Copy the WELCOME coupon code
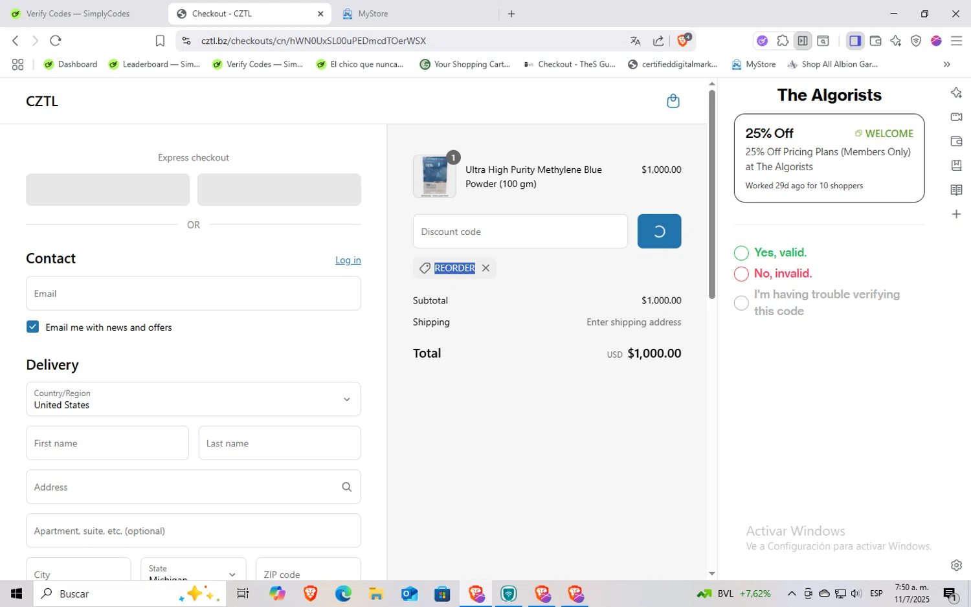This screenshot has height=607, width=971. pos(884,133)
